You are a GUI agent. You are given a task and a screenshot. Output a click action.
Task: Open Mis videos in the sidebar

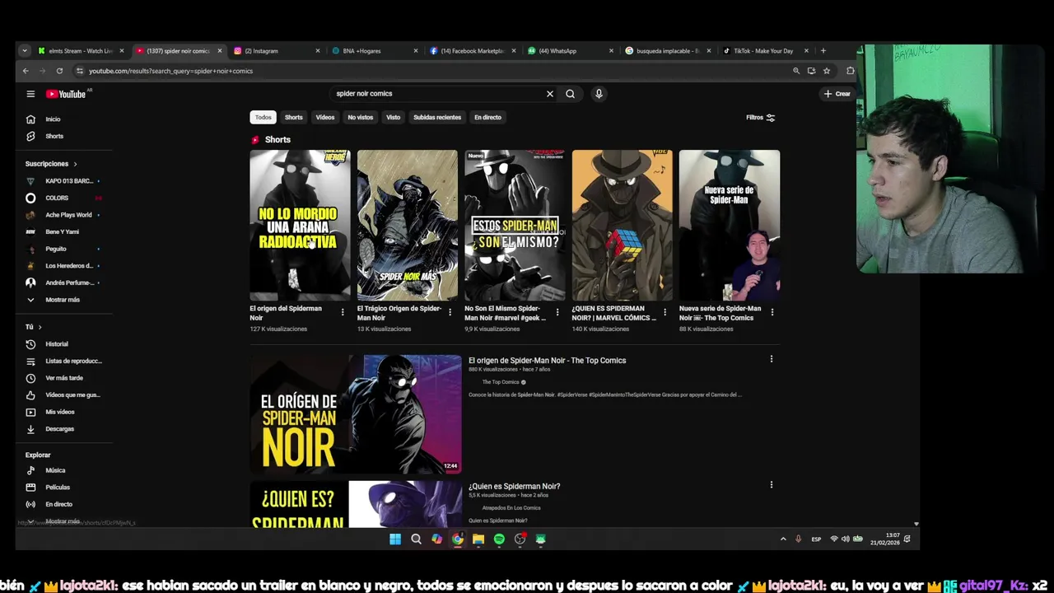59,412
